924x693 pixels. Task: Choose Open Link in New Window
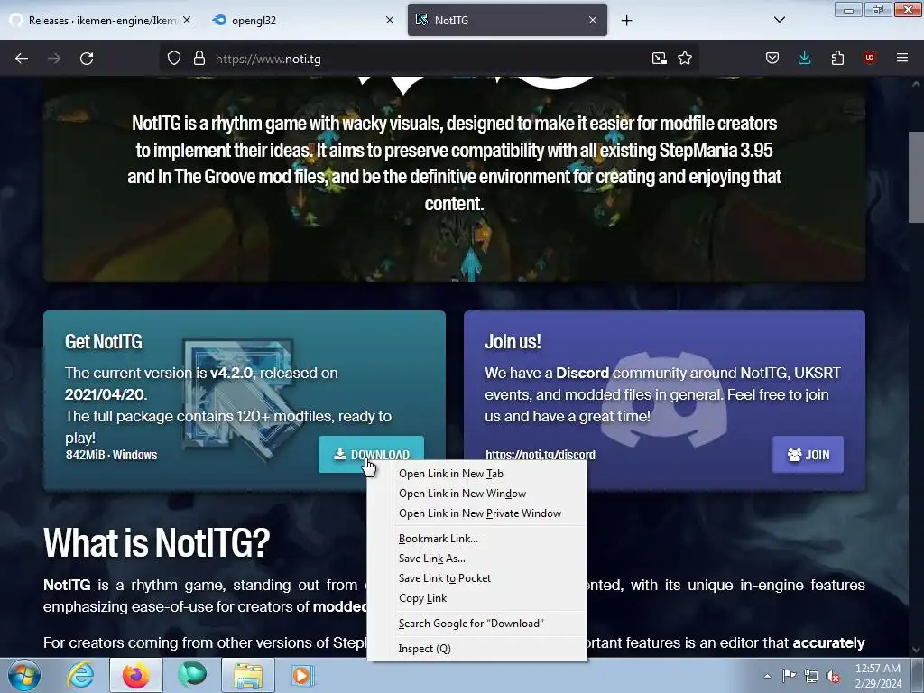pos(476,494)
